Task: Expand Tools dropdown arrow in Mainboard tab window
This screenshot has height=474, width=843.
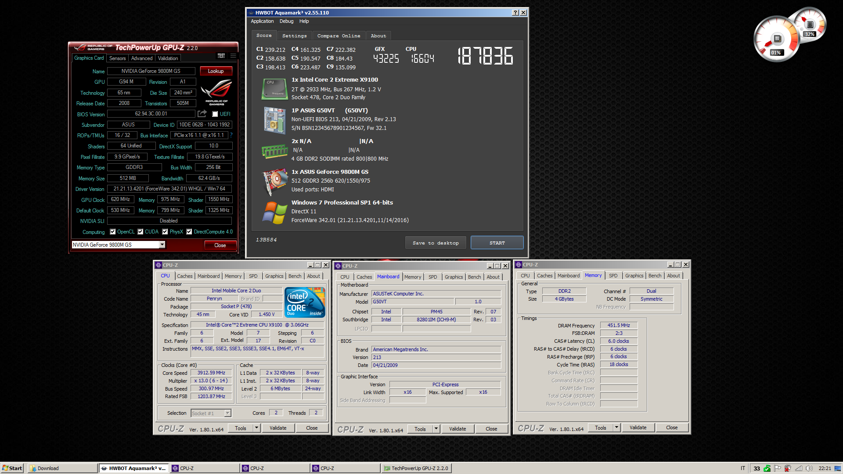Action: click(436, 429)
